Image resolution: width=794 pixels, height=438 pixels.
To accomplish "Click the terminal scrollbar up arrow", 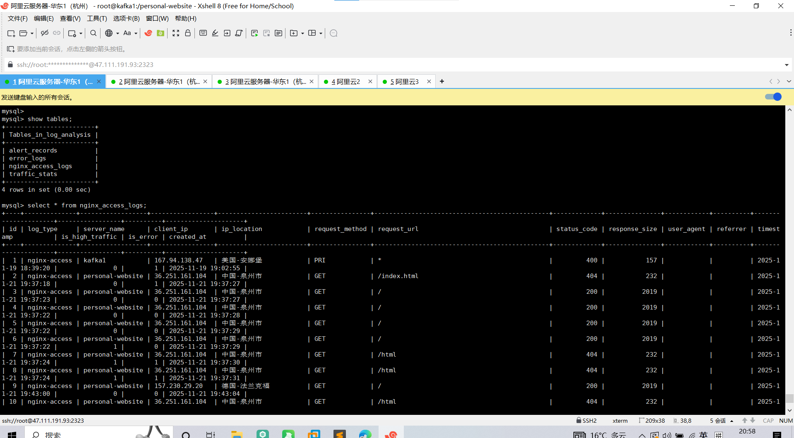I will (789, 110).
